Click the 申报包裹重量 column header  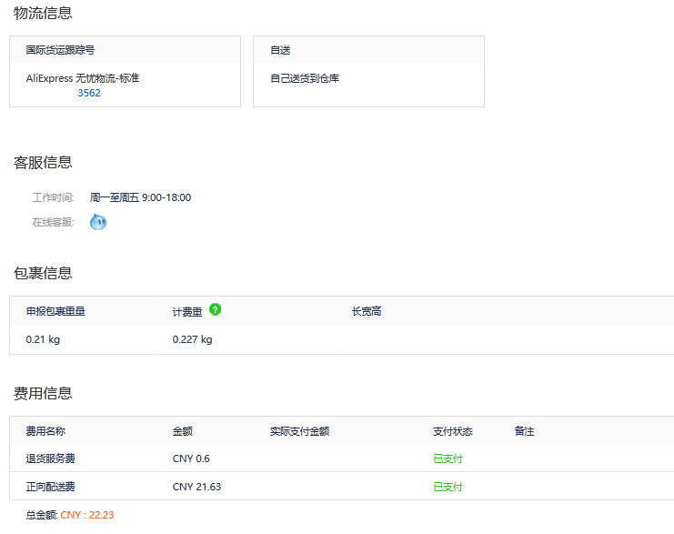coord(55,312)
